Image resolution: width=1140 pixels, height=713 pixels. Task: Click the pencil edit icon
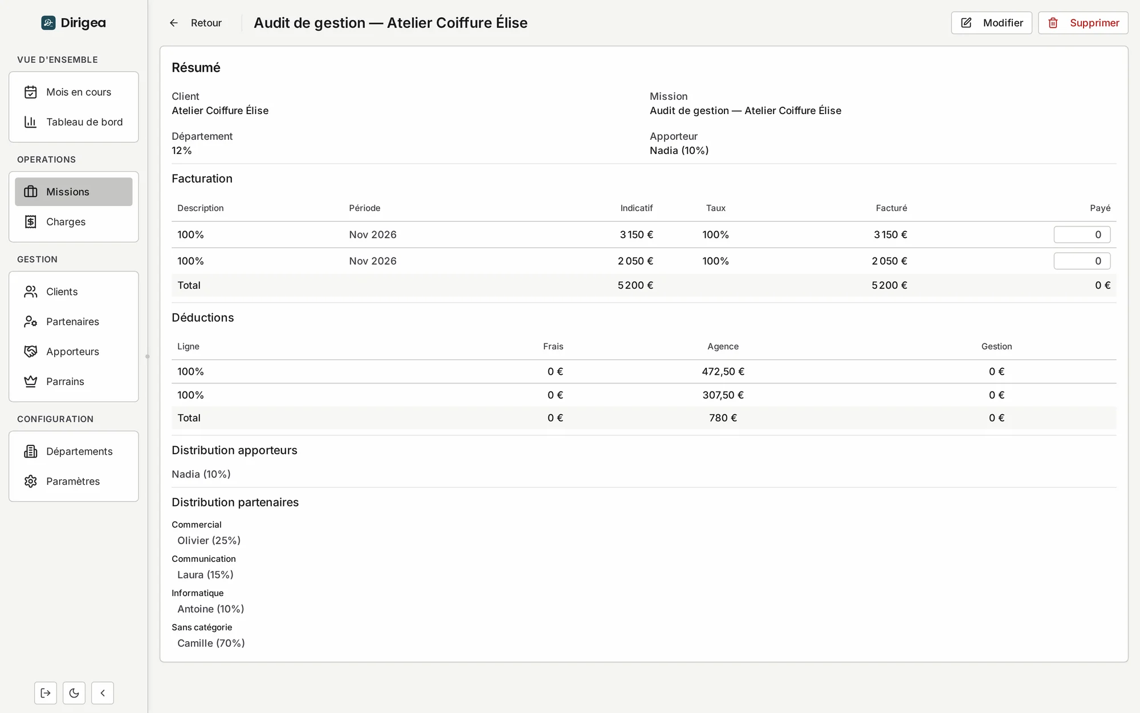pyautogui.click(x=966, y=23)
